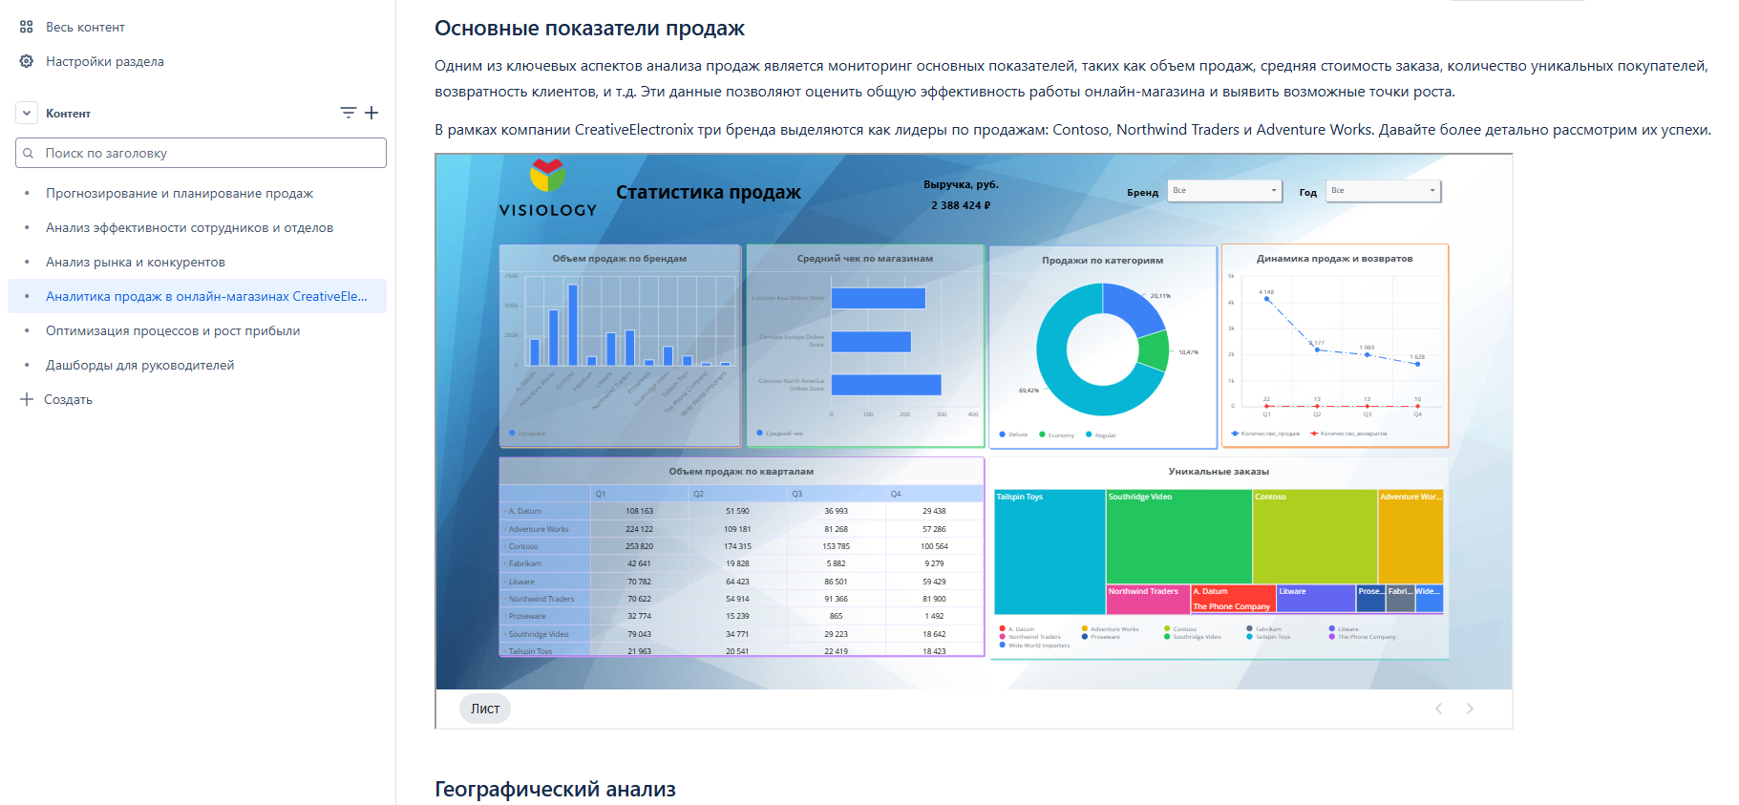Click in "Поиск по заголовку" field
1739x805 pixels.
201,153
